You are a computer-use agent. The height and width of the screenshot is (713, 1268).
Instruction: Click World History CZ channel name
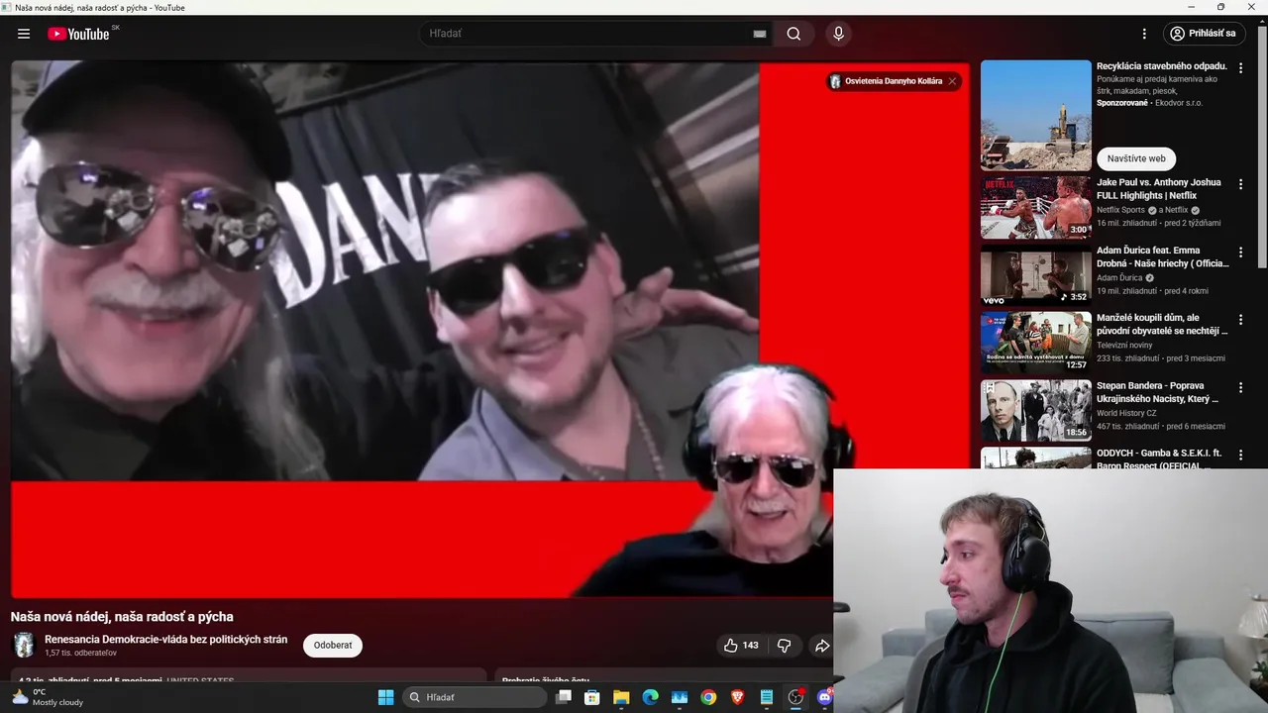[1126, 413]
